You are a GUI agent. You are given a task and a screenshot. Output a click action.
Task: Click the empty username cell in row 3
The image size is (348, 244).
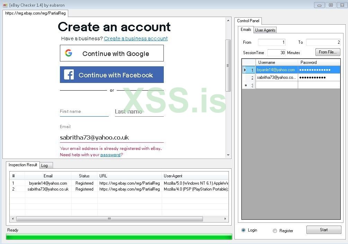tap(277, 85)
